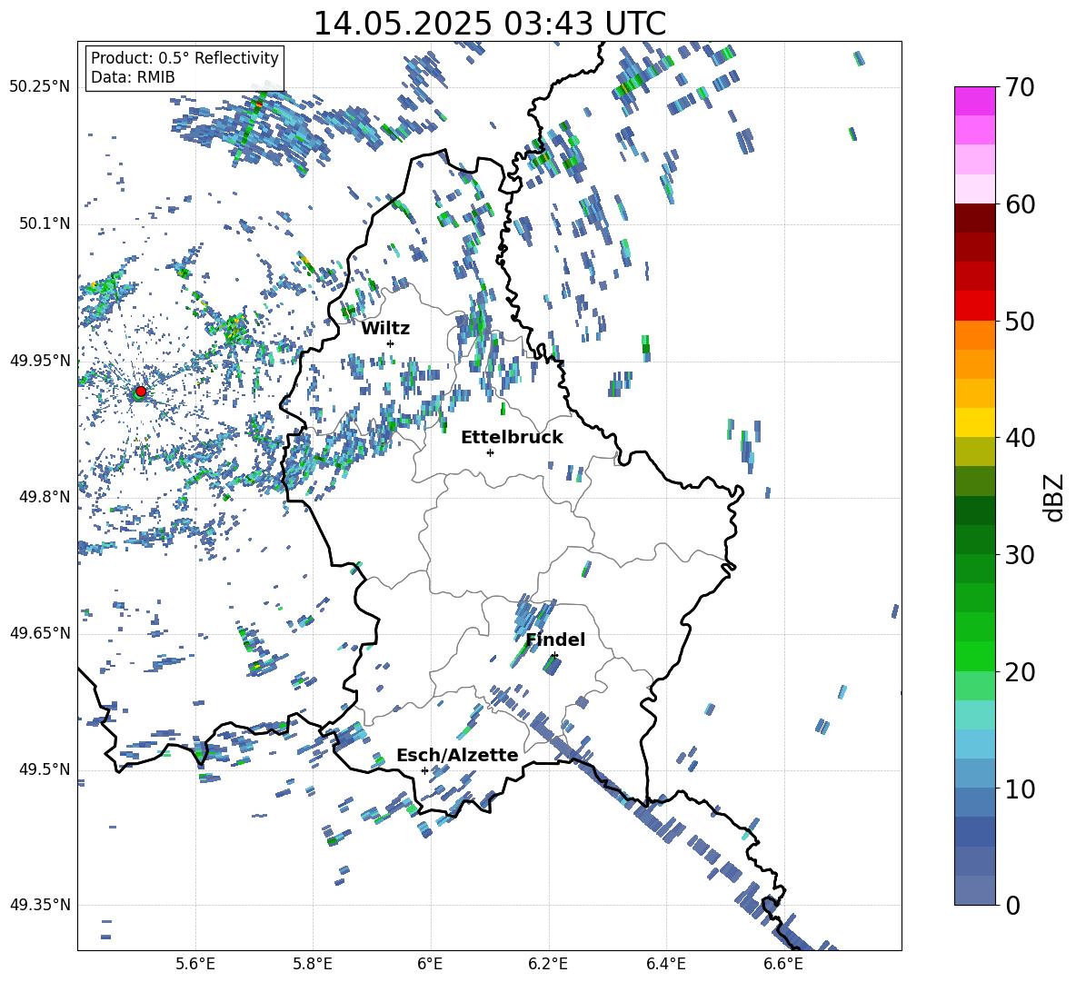Click the 60 colorbar tick value

[x=1020, y=204]
